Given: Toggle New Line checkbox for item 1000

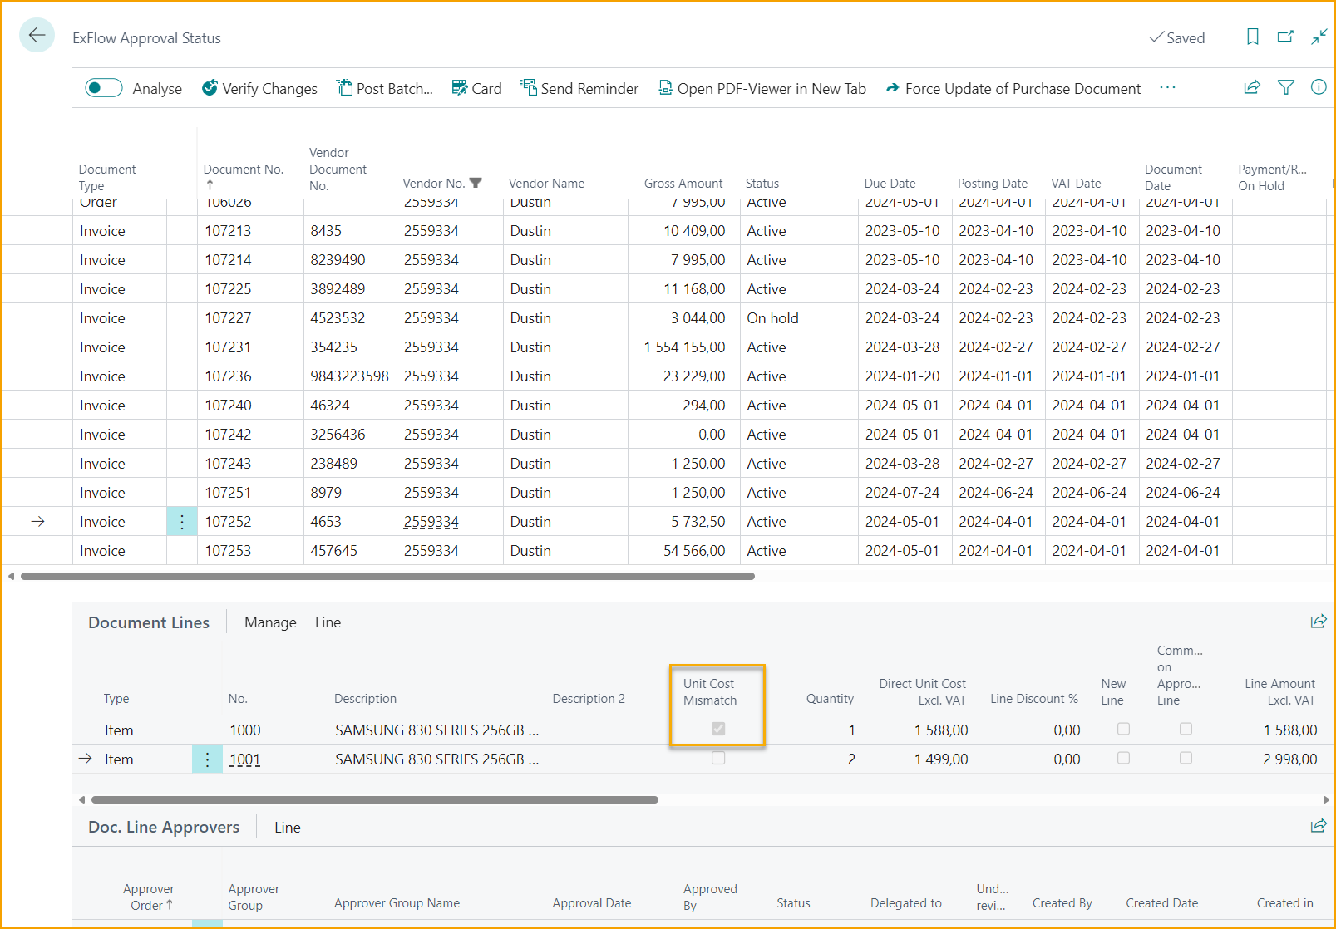Looking at the screenshot, I should click(x=1123, y=729).
